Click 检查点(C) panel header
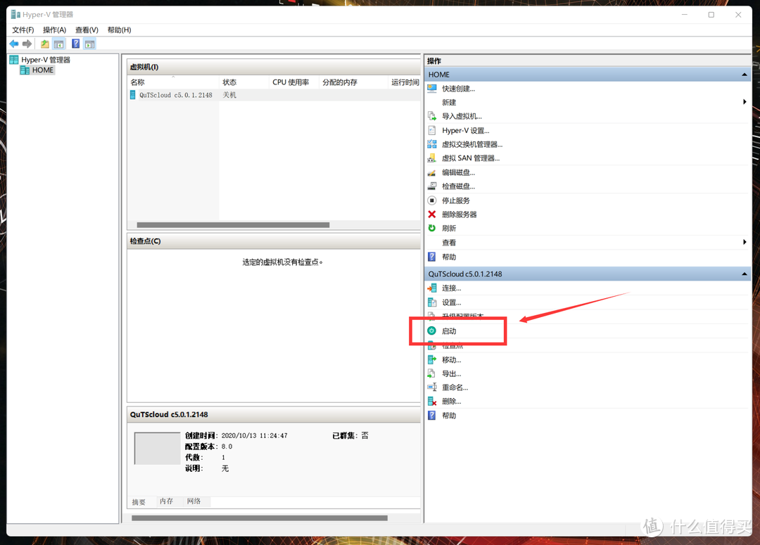This screenshot has width=760, height=545. click(x=274, y=241)
